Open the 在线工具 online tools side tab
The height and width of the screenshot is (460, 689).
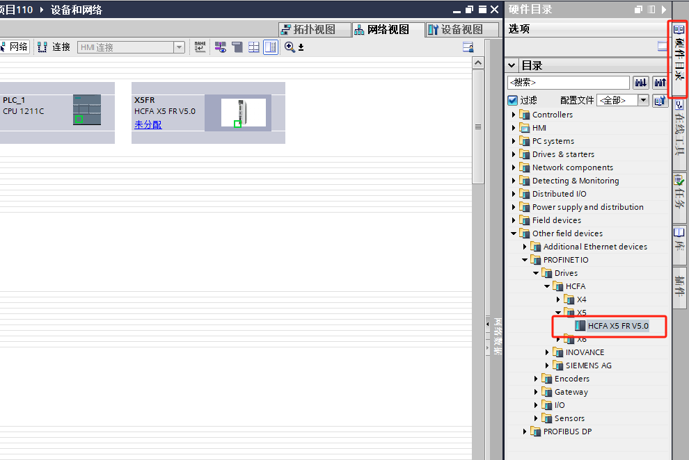(x=679, y=133)
